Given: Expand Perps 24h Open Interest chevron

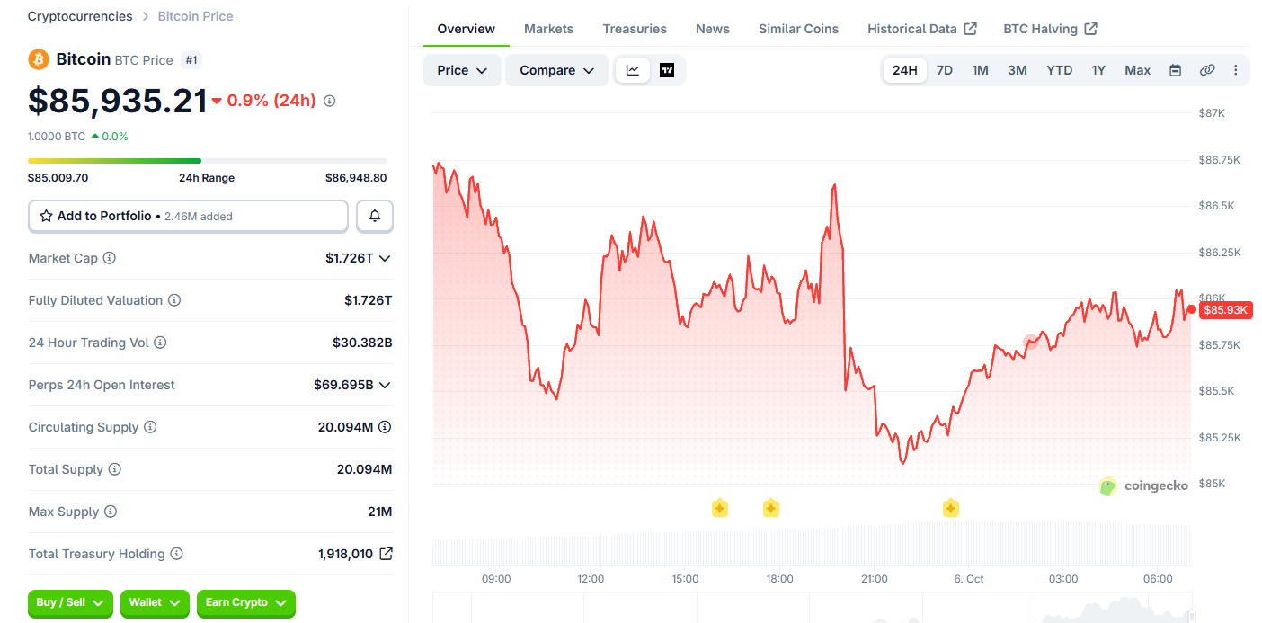Looking at the screenshot, I should [x=385, y=385].
